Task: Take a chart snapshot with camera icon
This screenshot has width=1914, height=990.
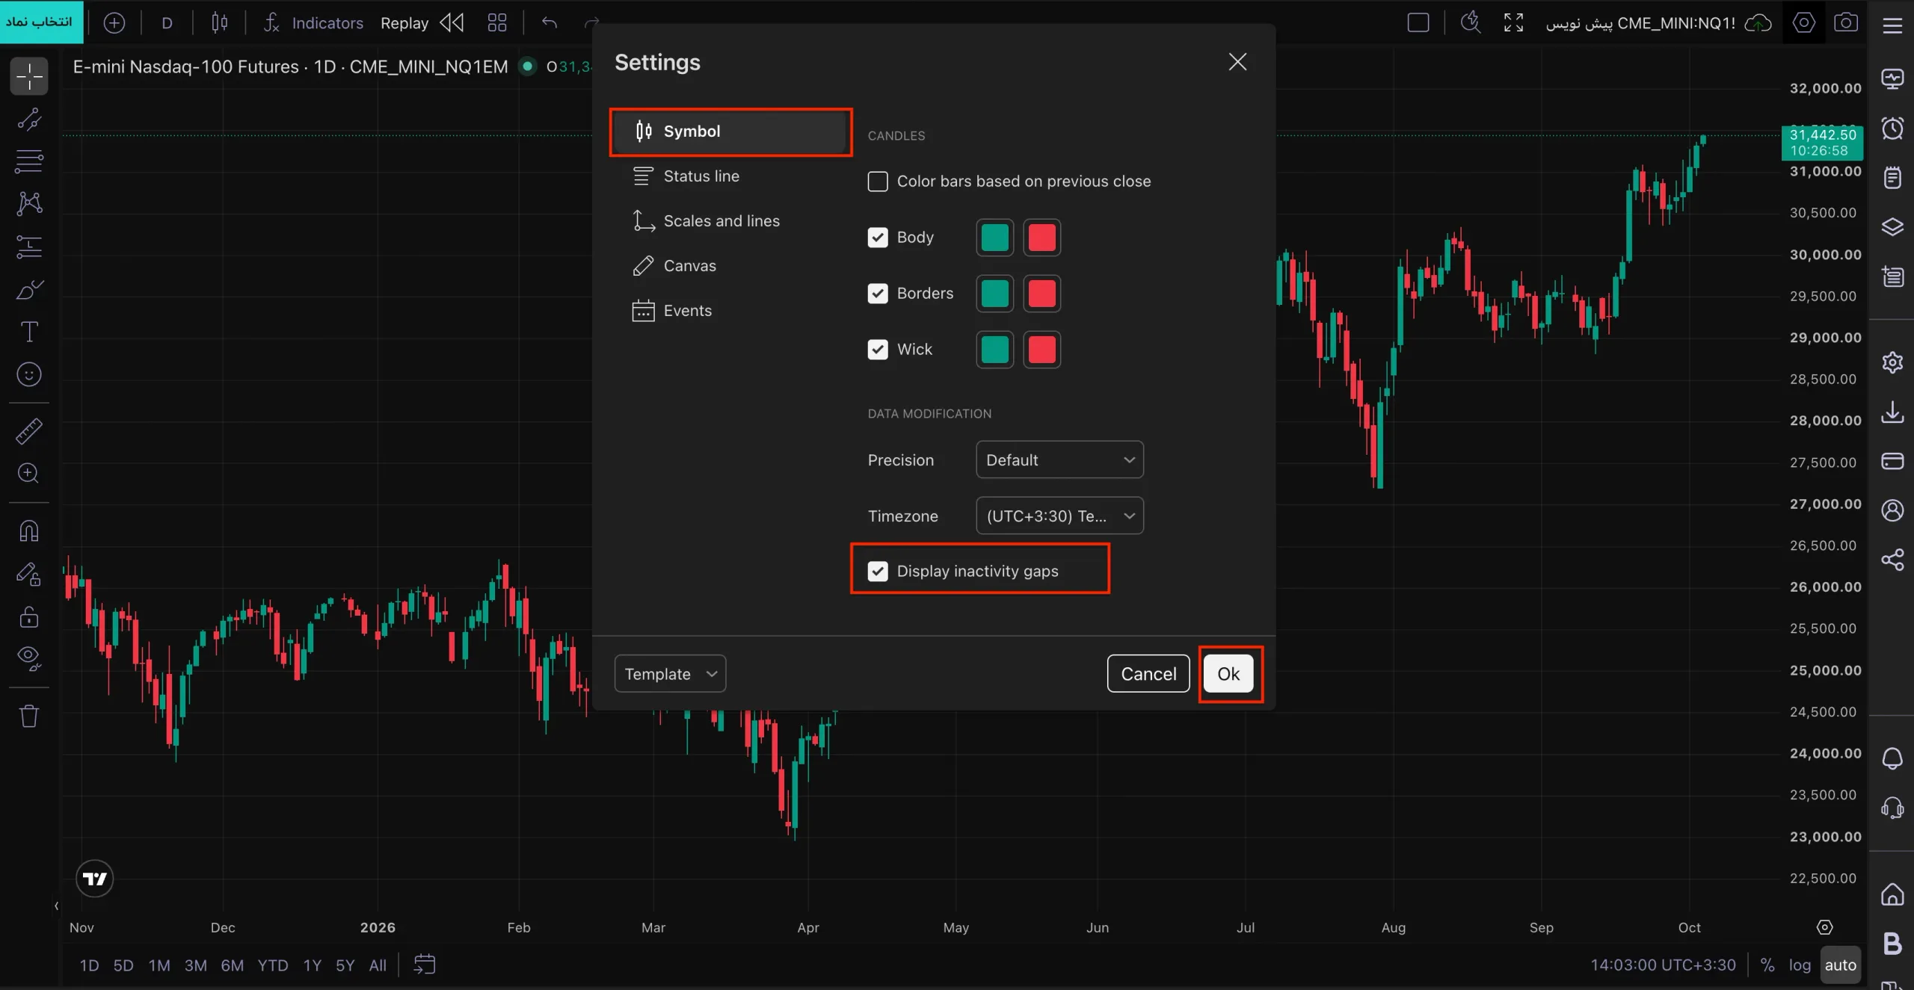Action: (1845, 23)
